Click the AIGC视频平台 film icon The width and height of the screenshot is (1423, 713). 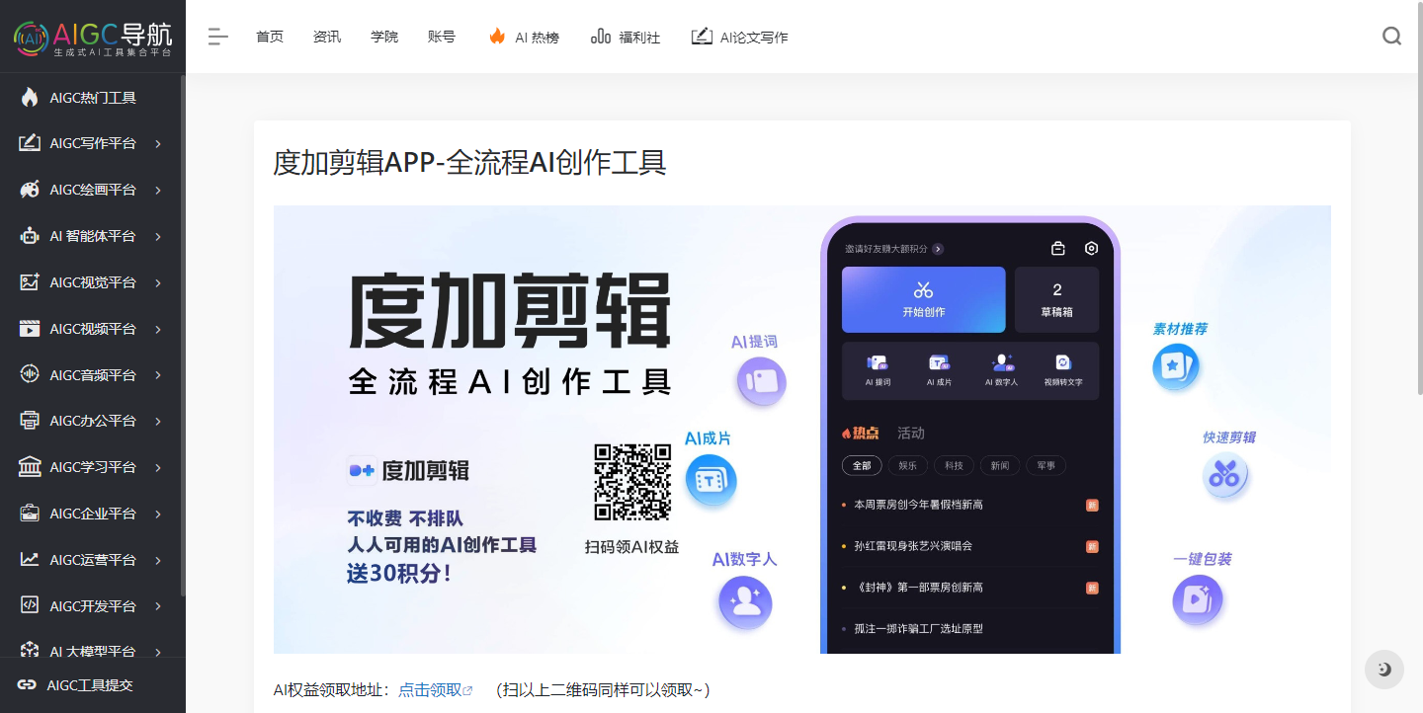pos(30,329)
